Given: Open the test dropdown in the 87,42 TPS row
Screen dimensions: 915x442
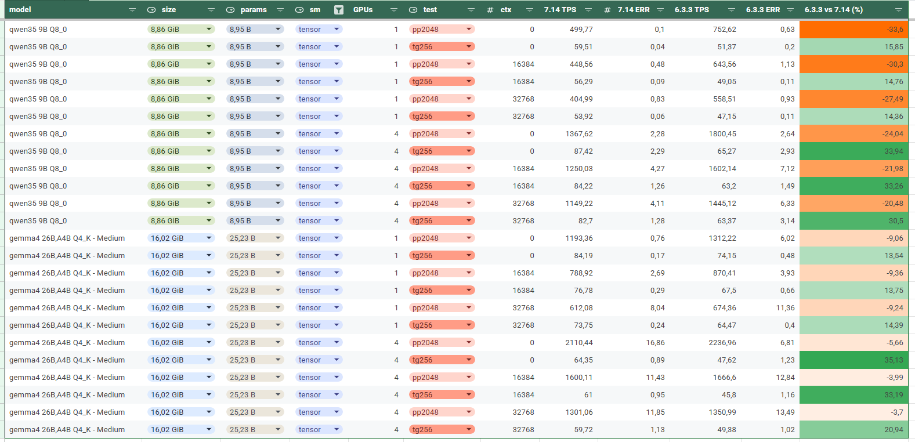Looking at the screenshot, I should click(x=442, y=151).
